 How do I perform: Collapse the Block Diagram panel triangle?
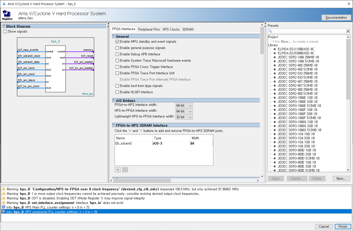click(4, 26)
